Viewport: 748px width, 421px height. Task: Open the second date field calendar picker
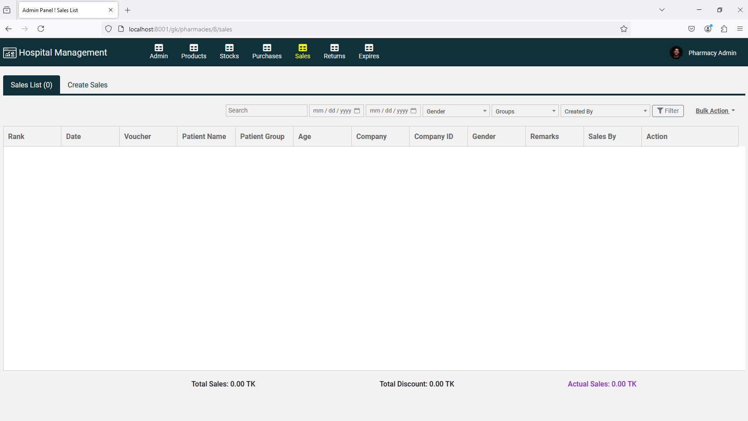tap(414, 110)
